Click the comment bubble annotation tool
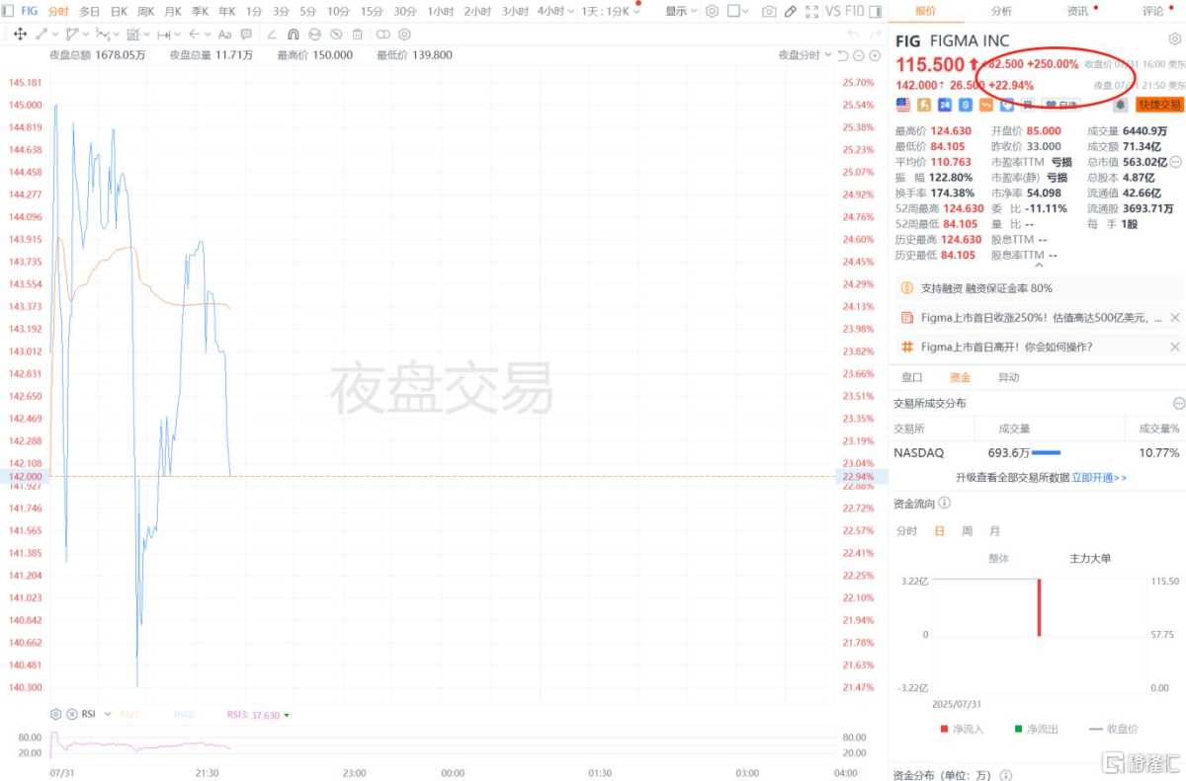1186x781 pixels. pyautogui.click(x=246, y=35)
